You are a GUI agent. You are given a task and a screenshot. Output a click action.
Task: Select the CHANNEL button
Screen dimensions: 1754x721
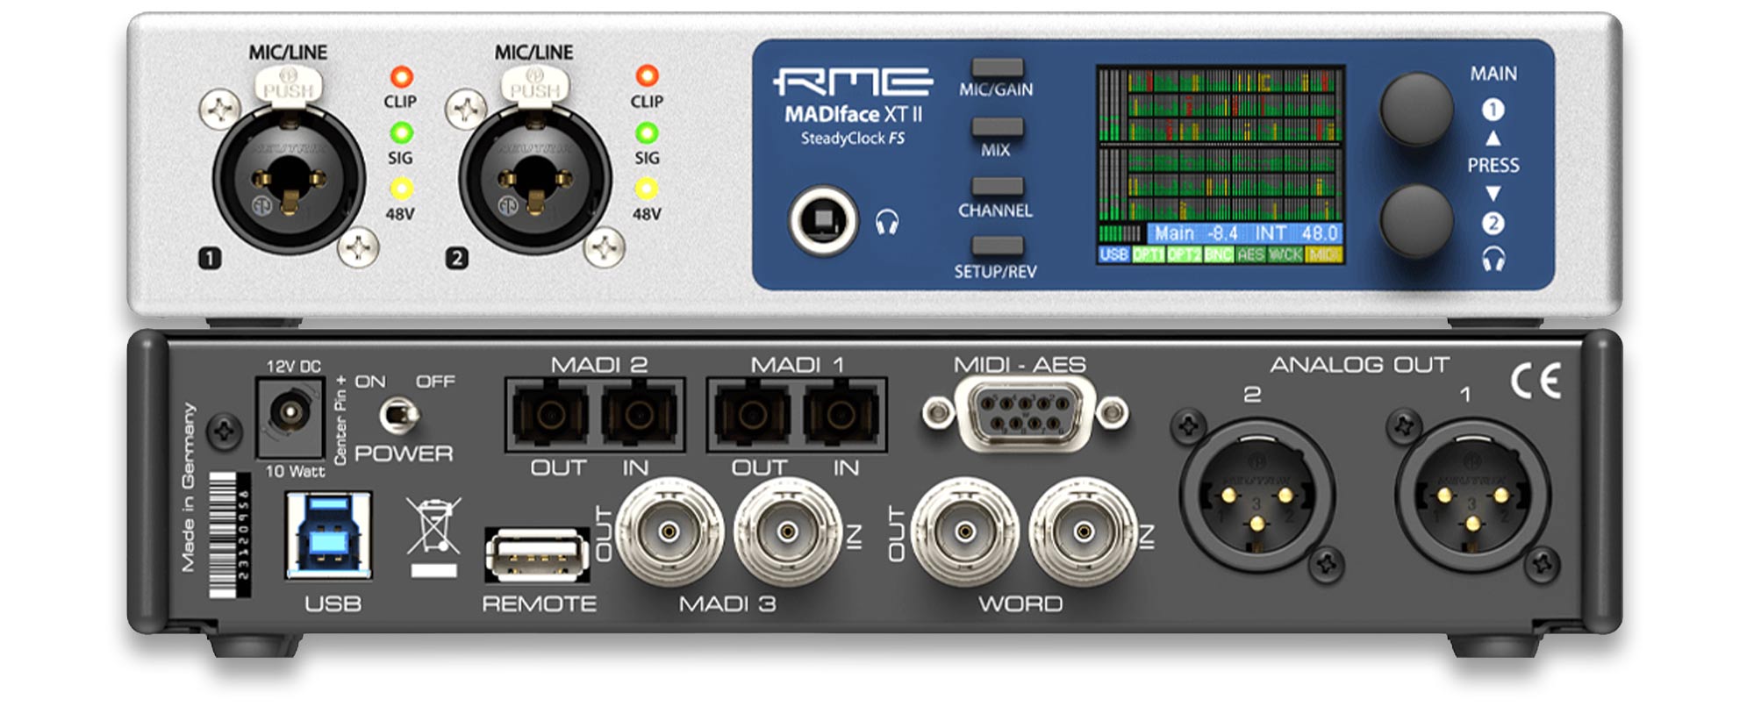point(997,187)
